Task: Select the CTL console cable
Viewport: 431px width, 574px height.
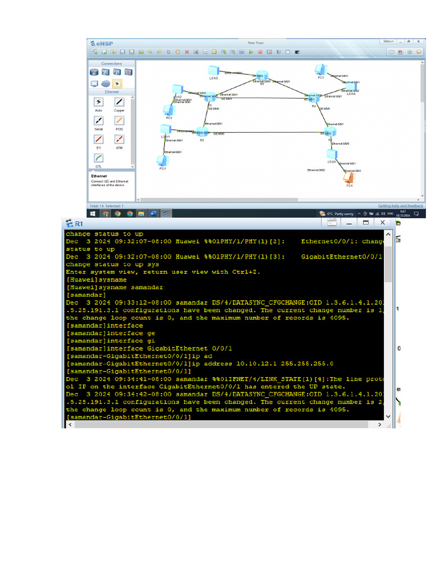Action: click(x=99, y=158)
